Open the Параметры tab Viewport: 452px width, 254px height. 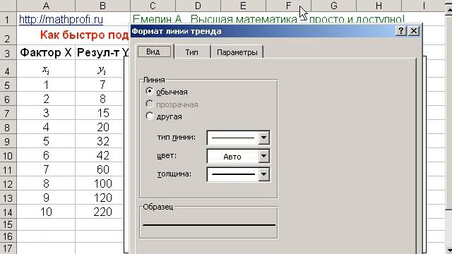click(x=237, y=52)
